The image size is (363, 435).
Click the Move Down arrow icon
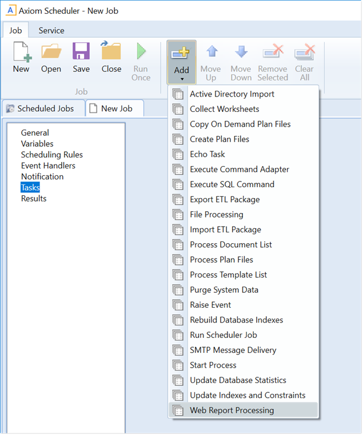tap(241, 53)
